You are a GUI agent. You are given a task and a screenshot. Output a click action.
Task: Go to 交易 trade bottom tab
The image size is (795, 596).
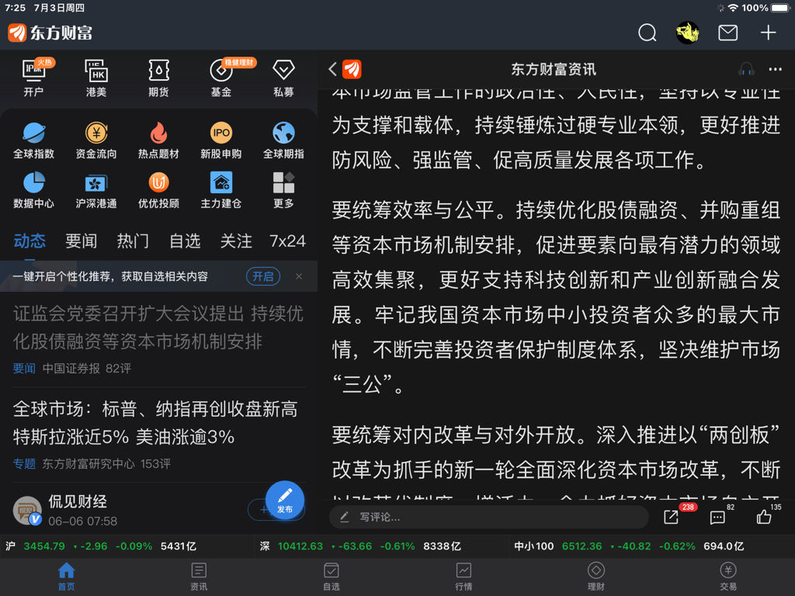pos(728,577)
